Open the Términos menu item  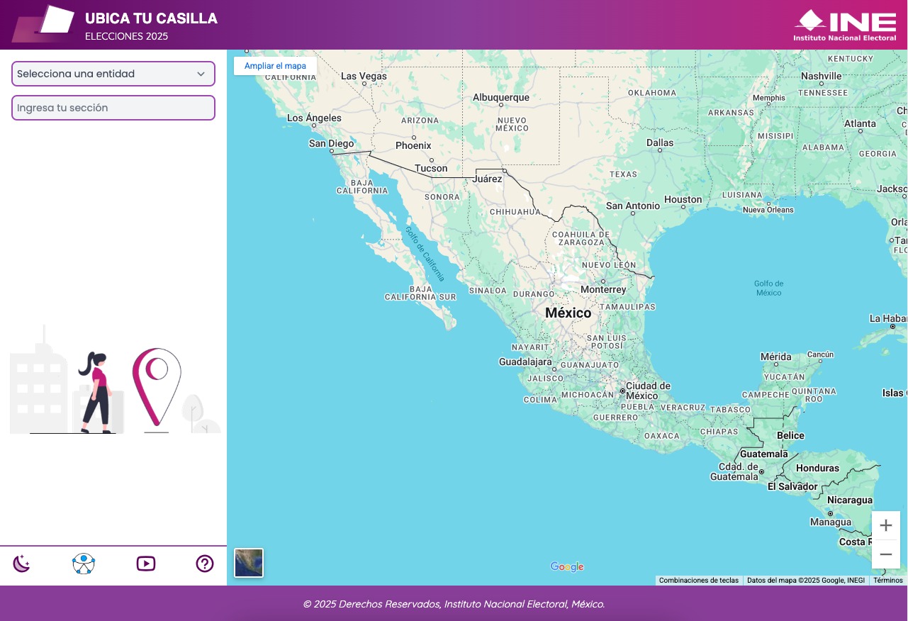(x=887, y=580)
